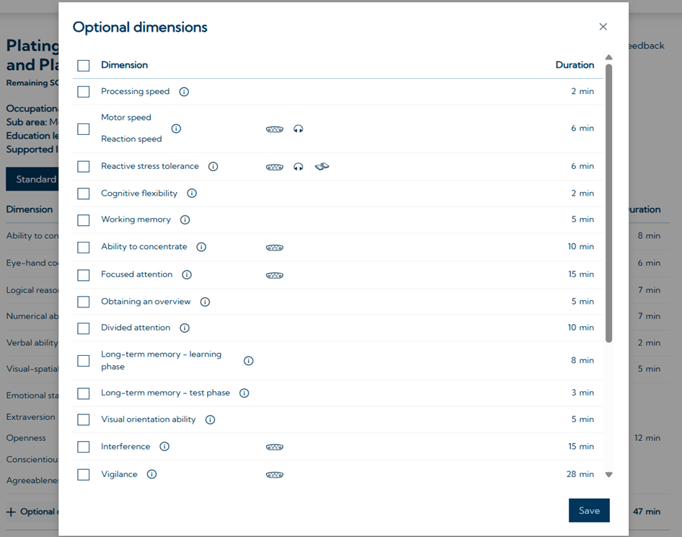This screenshot has width=682, height=537.
Task: Click the Dimension column header label
Action: (x=124, y=65)
